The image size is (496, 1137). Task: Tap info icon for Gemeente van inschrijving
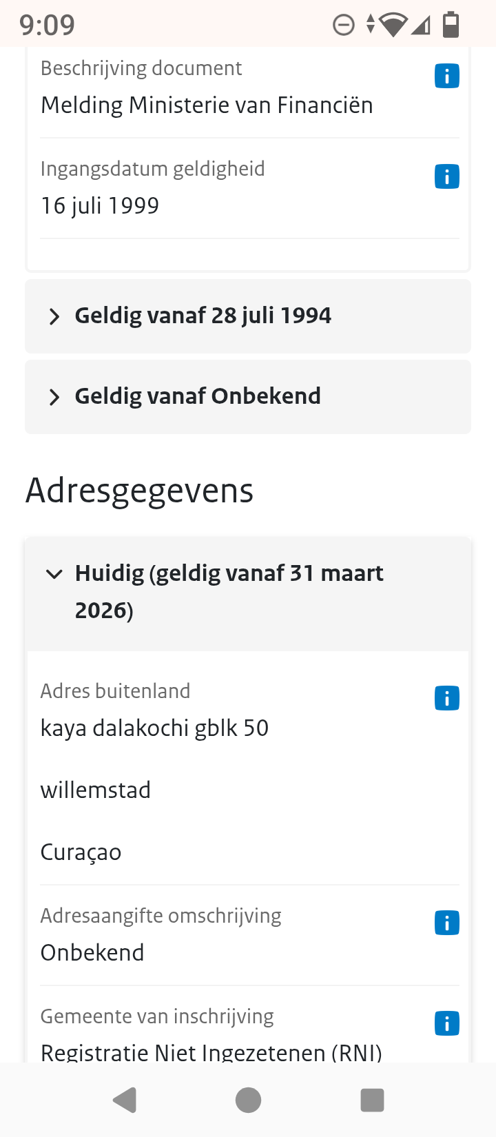(446, 1023)
